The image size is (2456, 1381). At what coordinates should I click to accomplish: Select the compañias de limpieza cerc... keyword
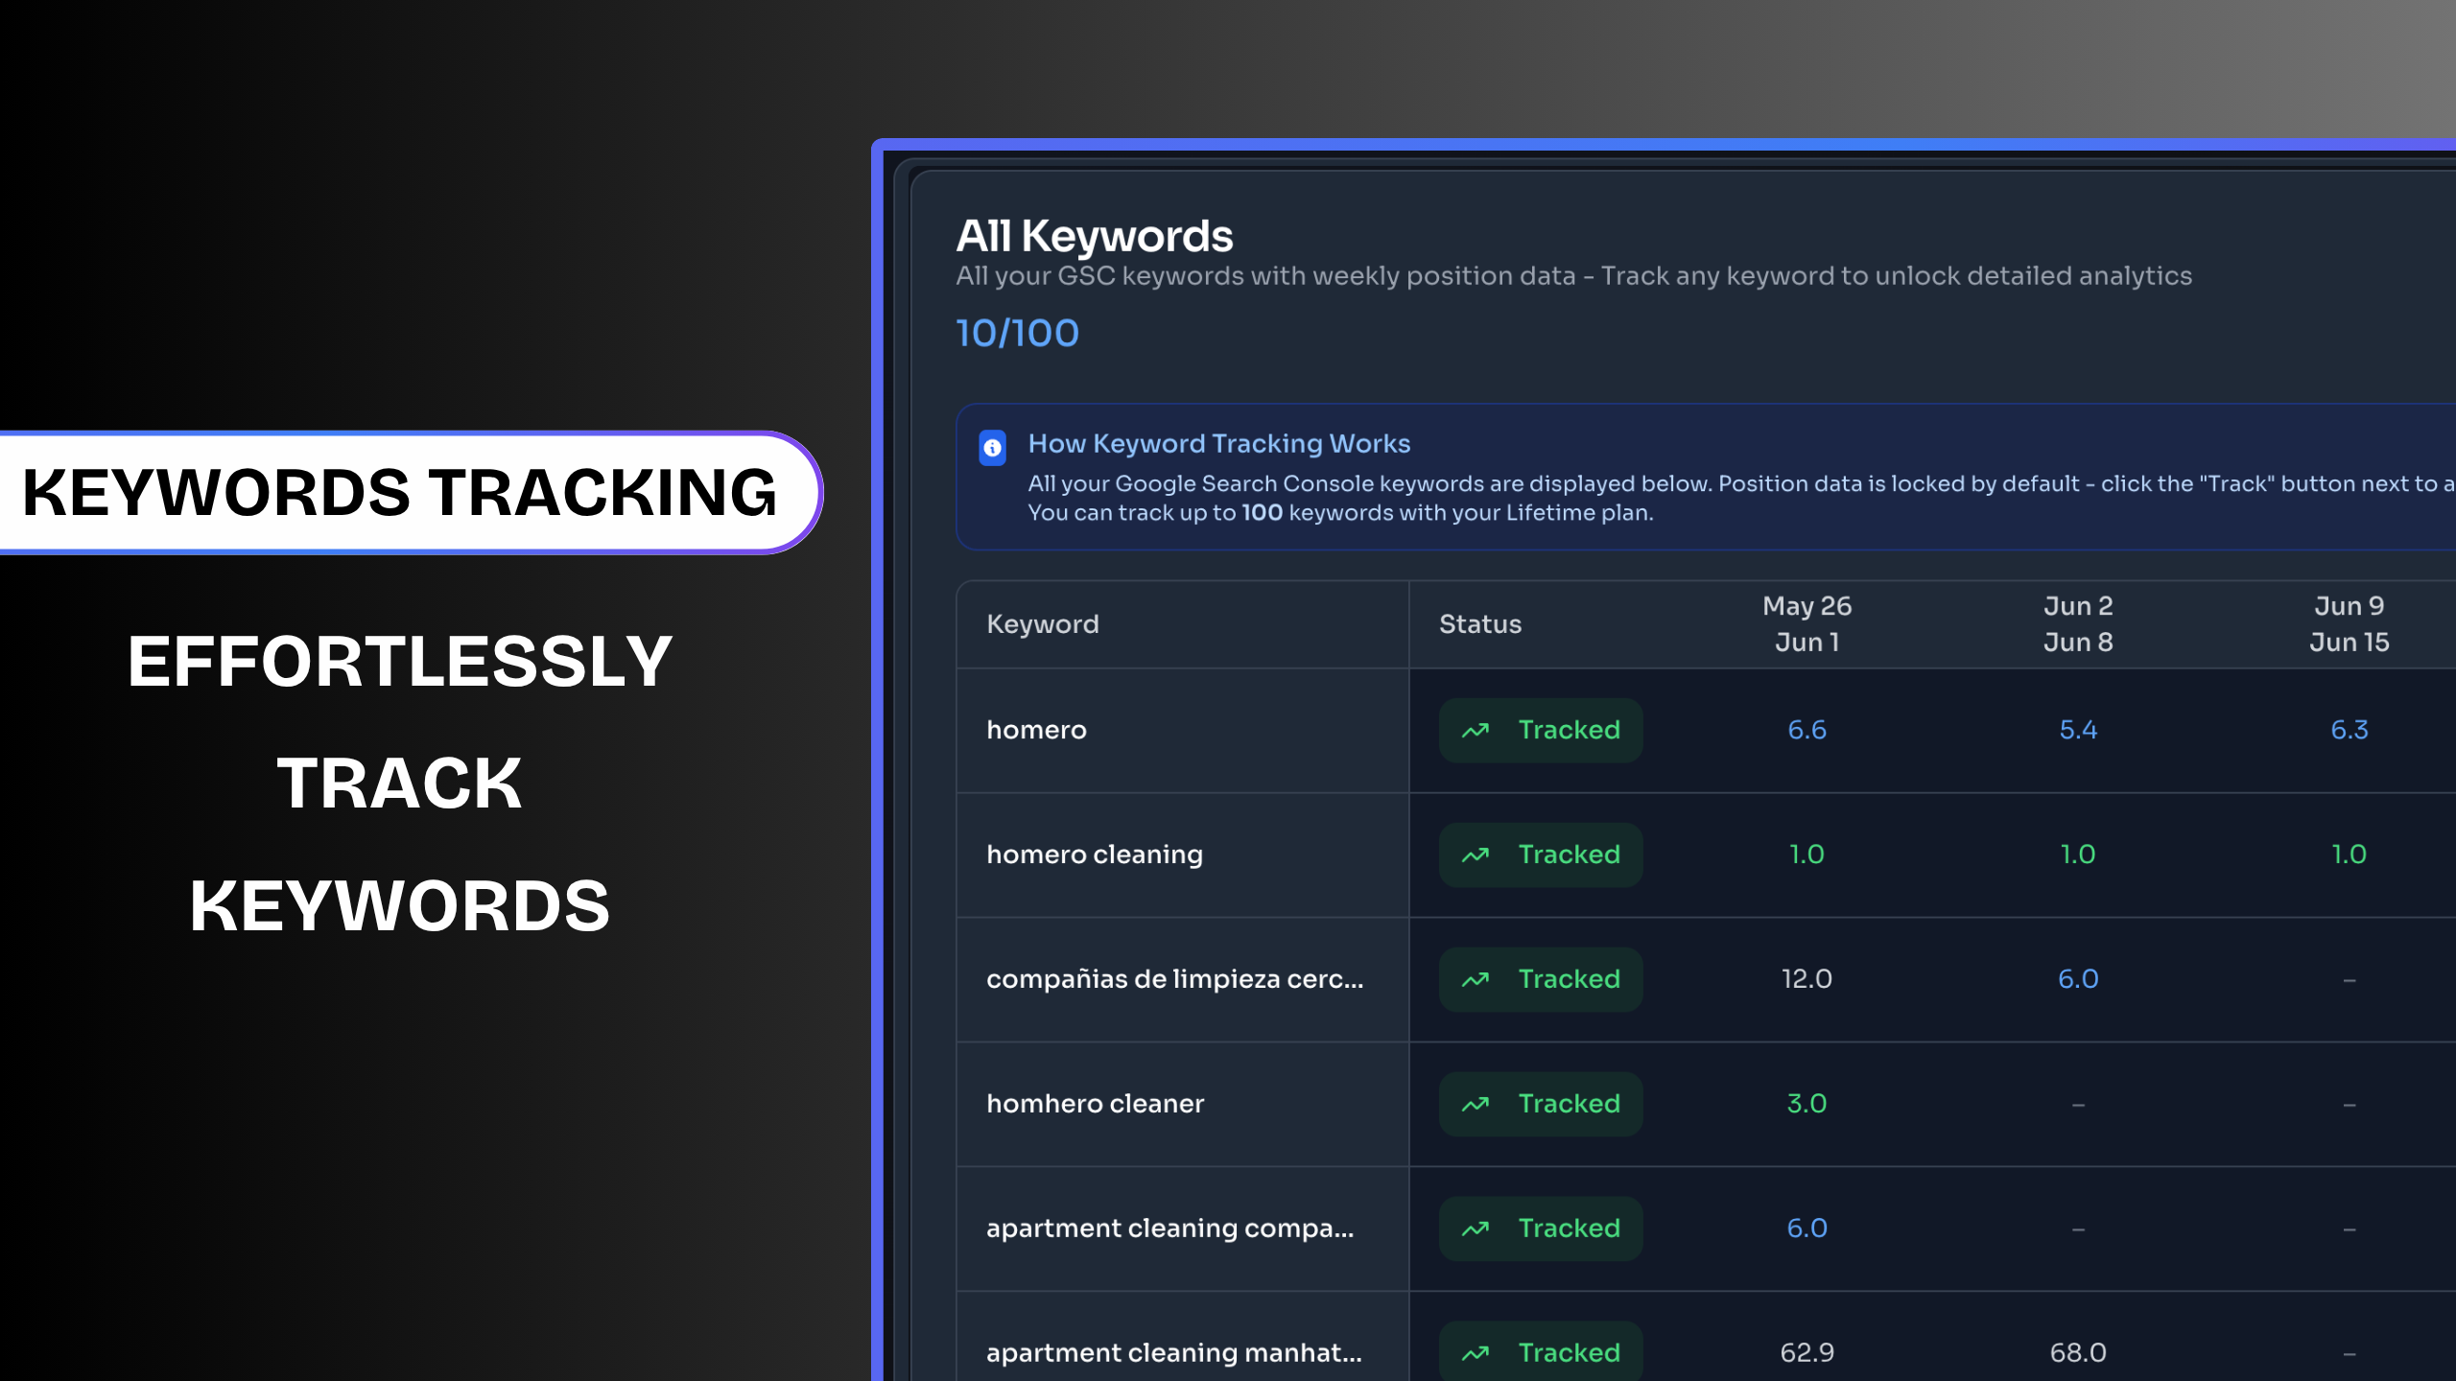1174,979
